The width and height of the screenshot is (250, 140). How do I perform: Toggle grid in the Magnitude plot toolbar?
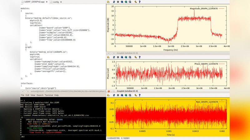(117, 2)
